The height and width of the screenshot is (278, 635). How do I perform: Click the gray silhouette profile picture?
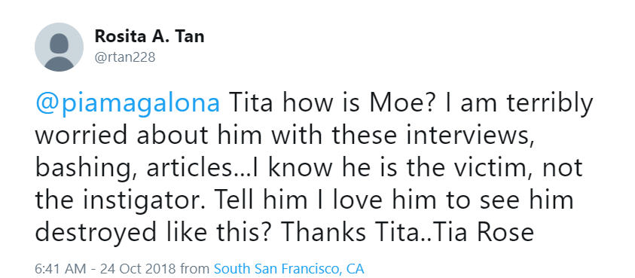(59, 47)
